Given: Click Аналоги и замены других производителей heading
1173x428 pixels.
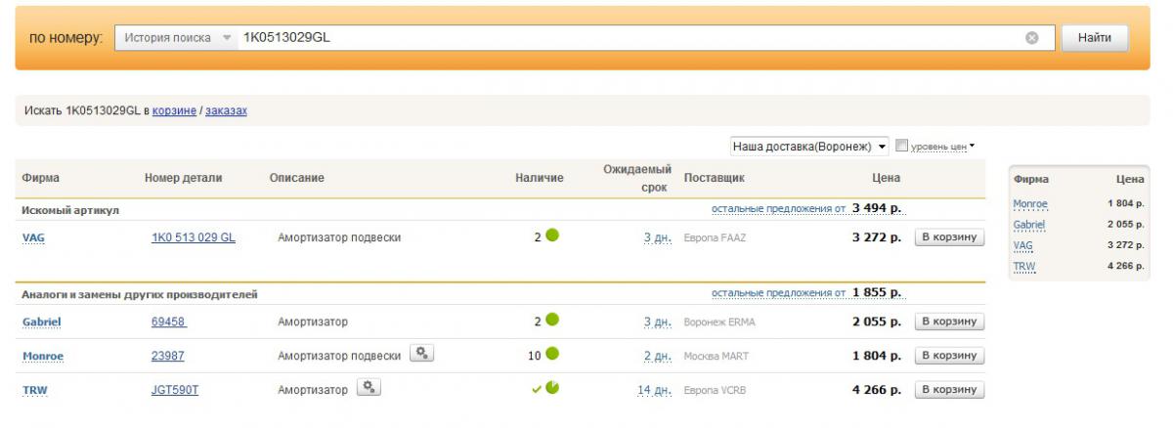Looking at the screenshot, I should click(140, 294).
